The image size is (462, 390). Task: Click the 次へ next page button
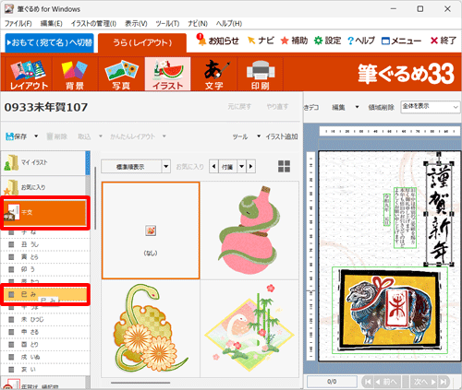[425, 382]
